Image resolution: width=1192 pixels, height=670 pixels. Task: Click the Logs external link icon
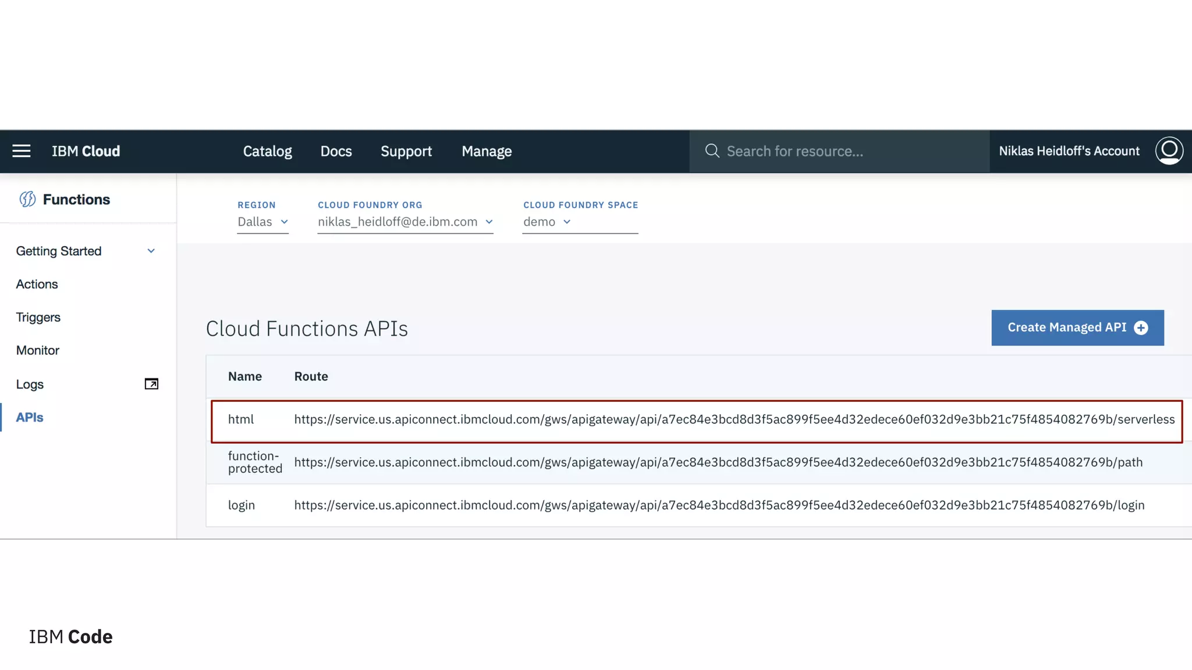point(151,384)
